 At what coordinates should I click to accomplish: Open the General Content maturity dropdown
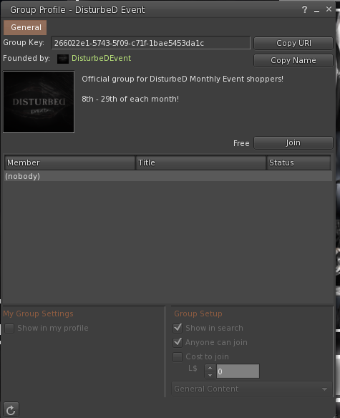(x=252, y=389)
